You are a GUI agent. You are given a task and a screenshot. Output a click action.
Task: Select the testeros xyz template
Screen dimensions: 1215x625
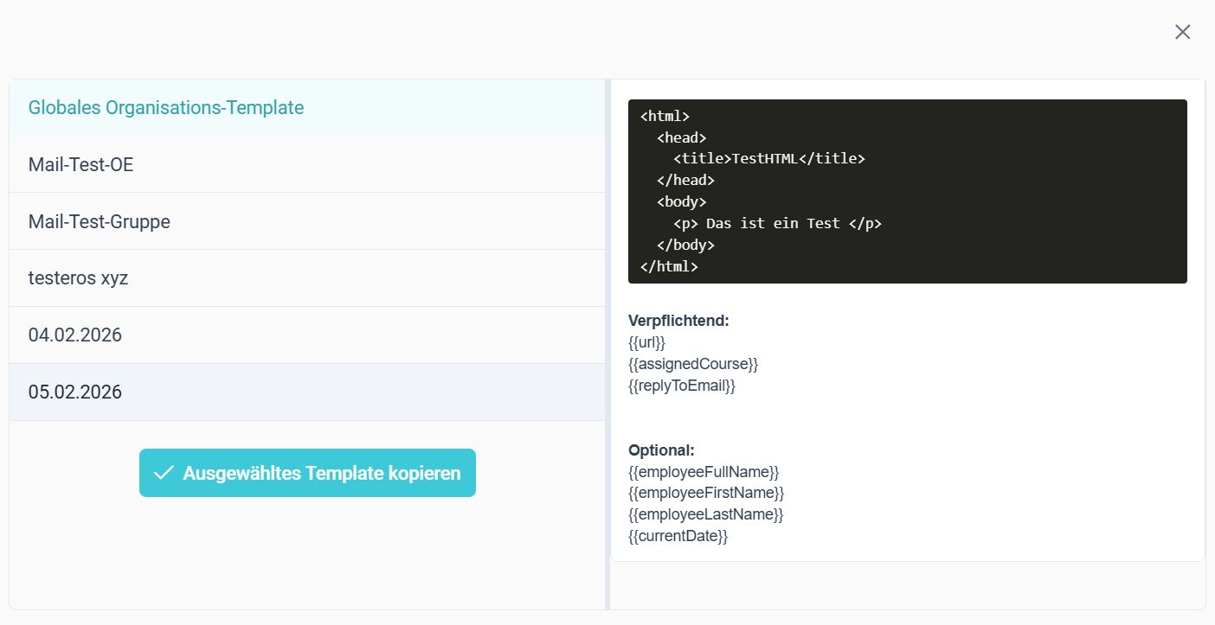click(x=307, y=278)
